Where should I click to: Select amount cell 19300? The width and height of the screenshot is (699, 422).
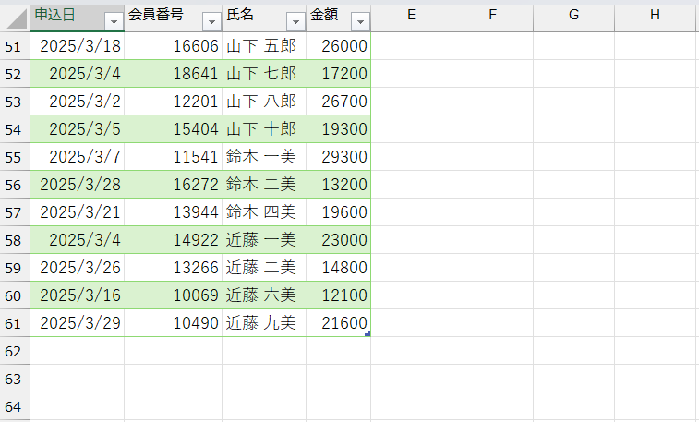click(338, 128)
